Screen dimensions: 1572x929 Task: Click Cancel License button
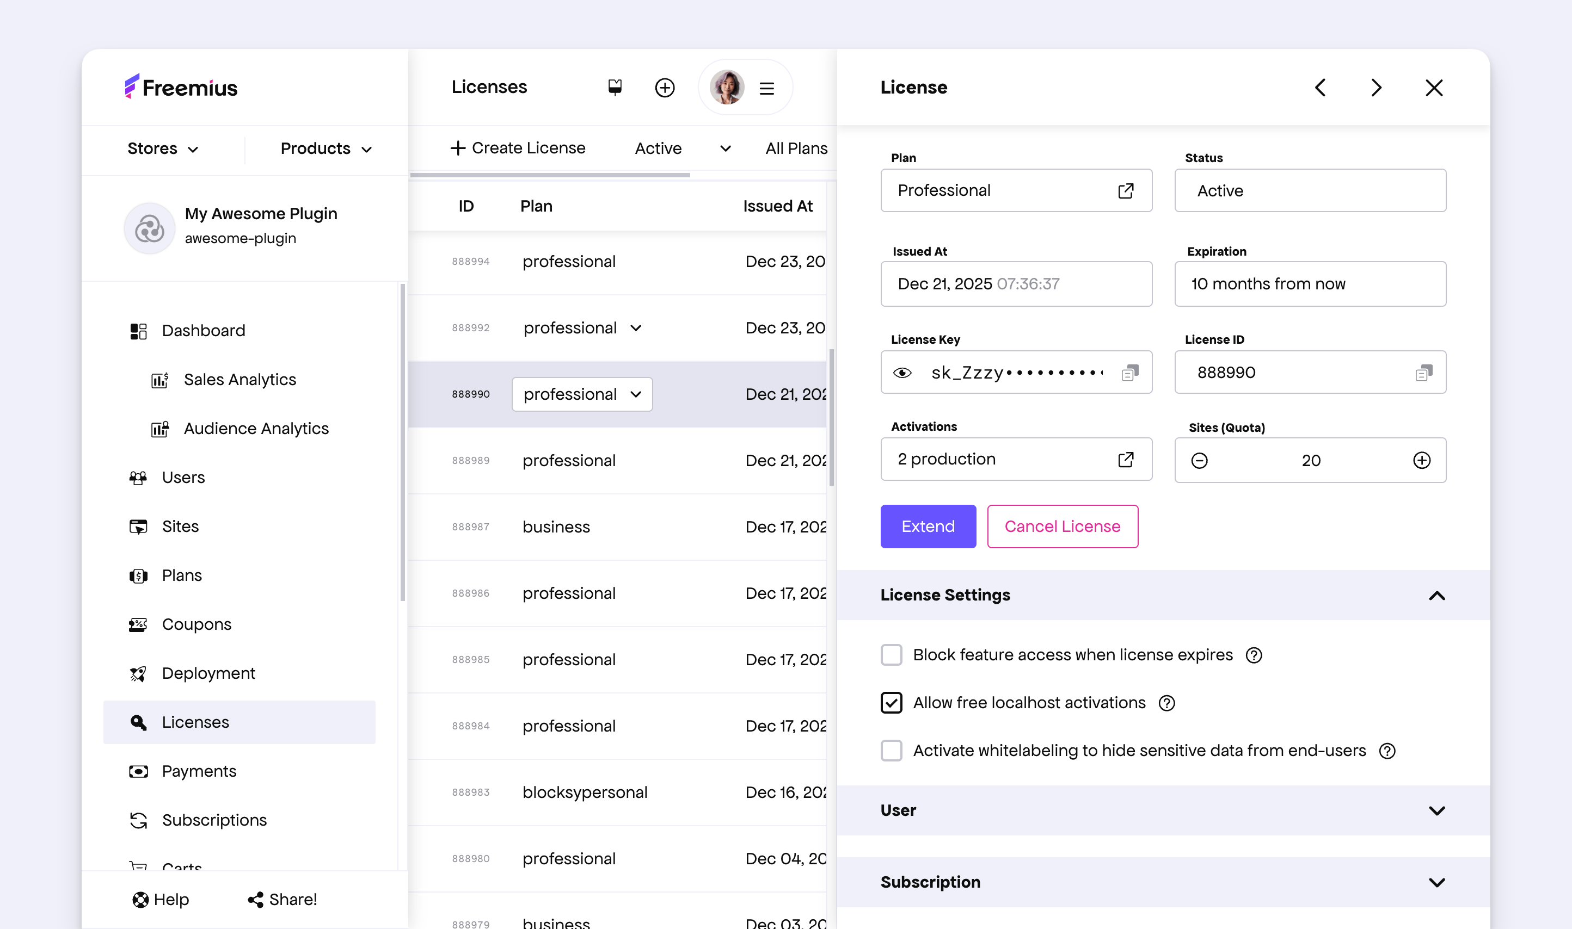click(x=1062, y=527)
